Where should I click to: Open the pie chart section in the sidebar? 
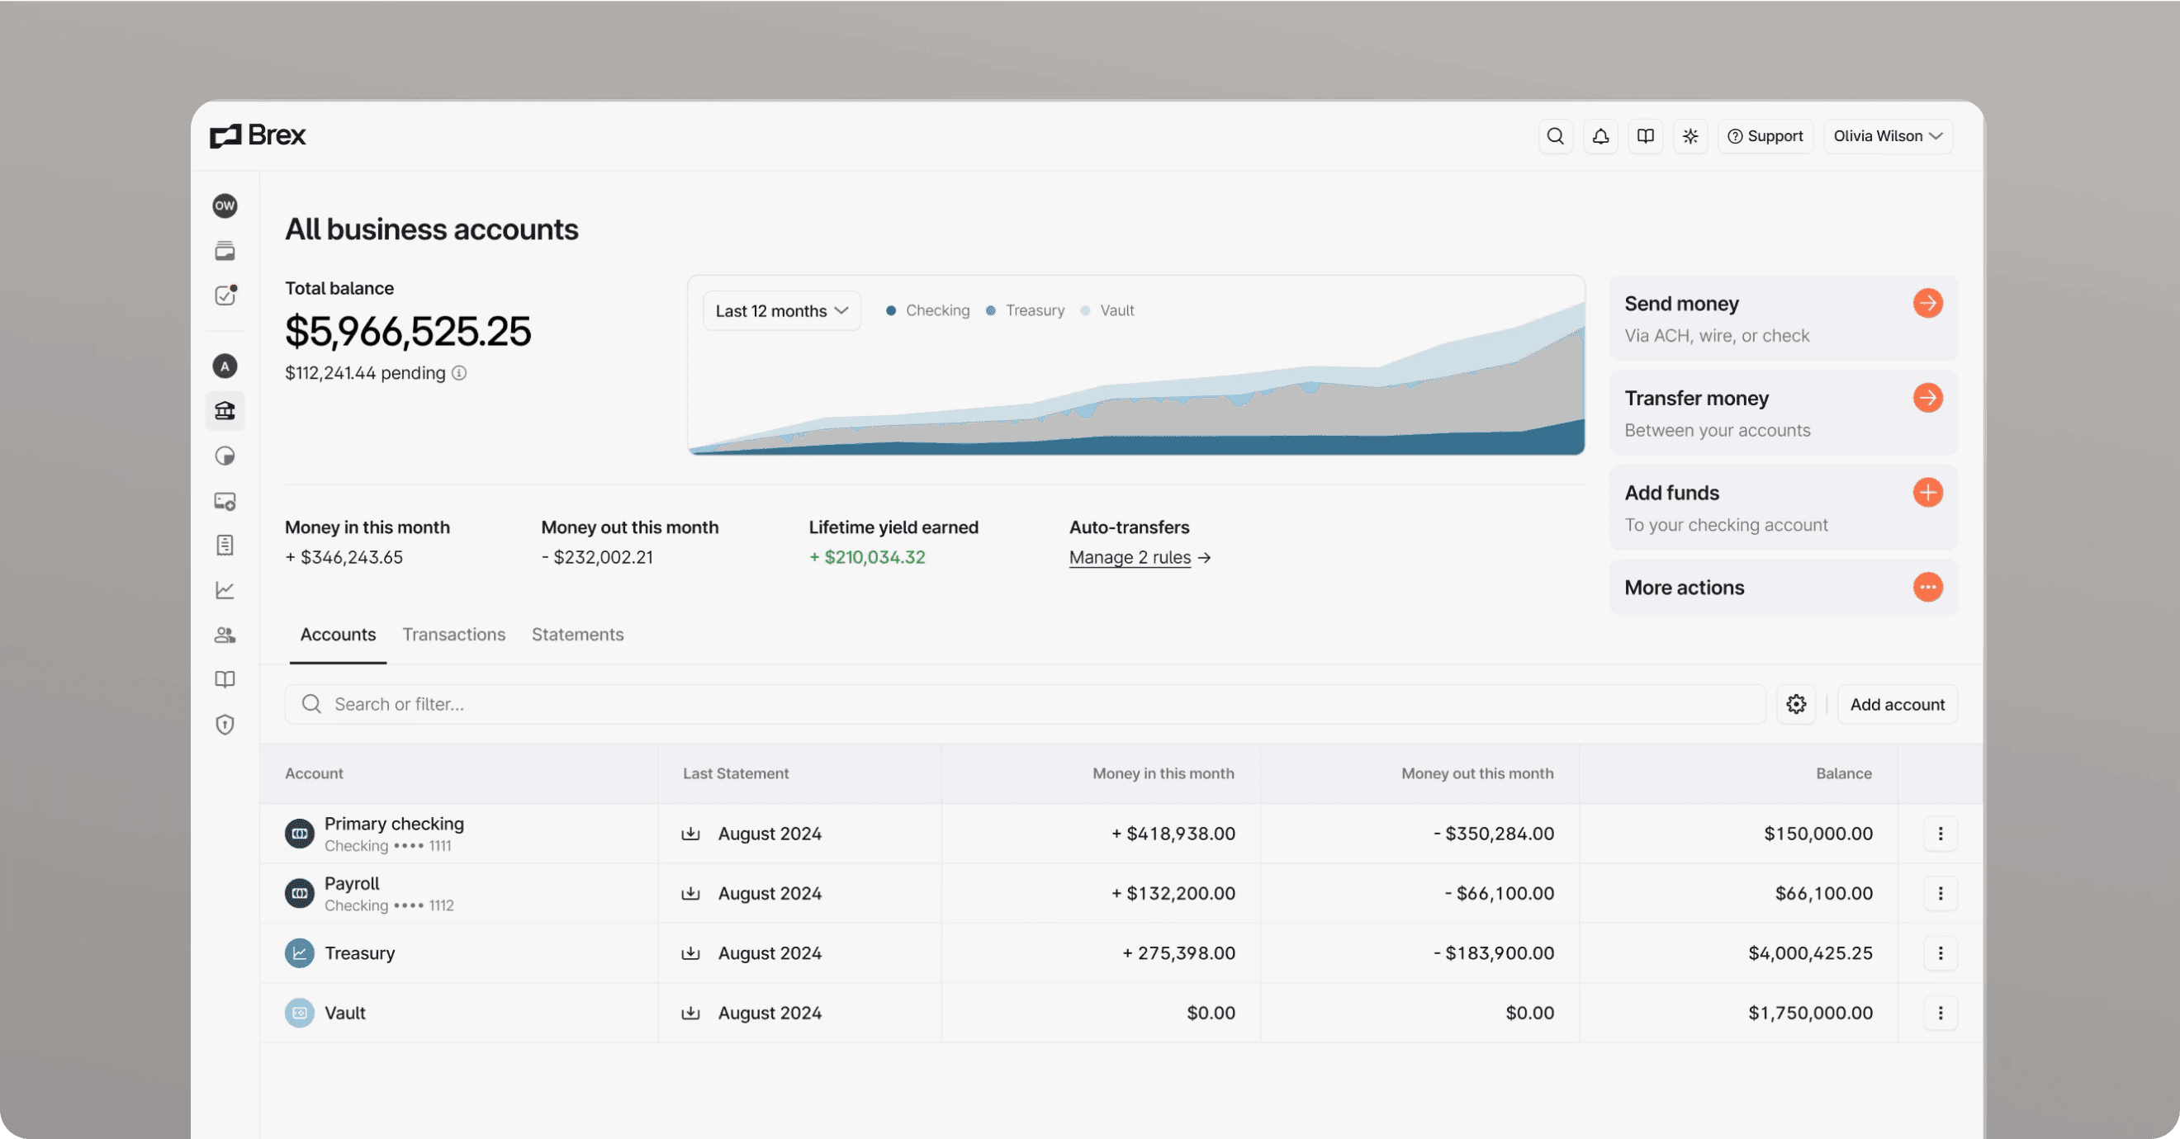coord(225,456)
